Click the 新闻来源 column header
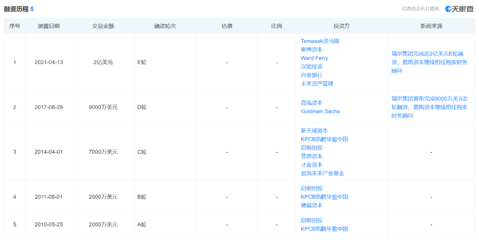Screen dimensions: 479x240 [x=432, y=26]
